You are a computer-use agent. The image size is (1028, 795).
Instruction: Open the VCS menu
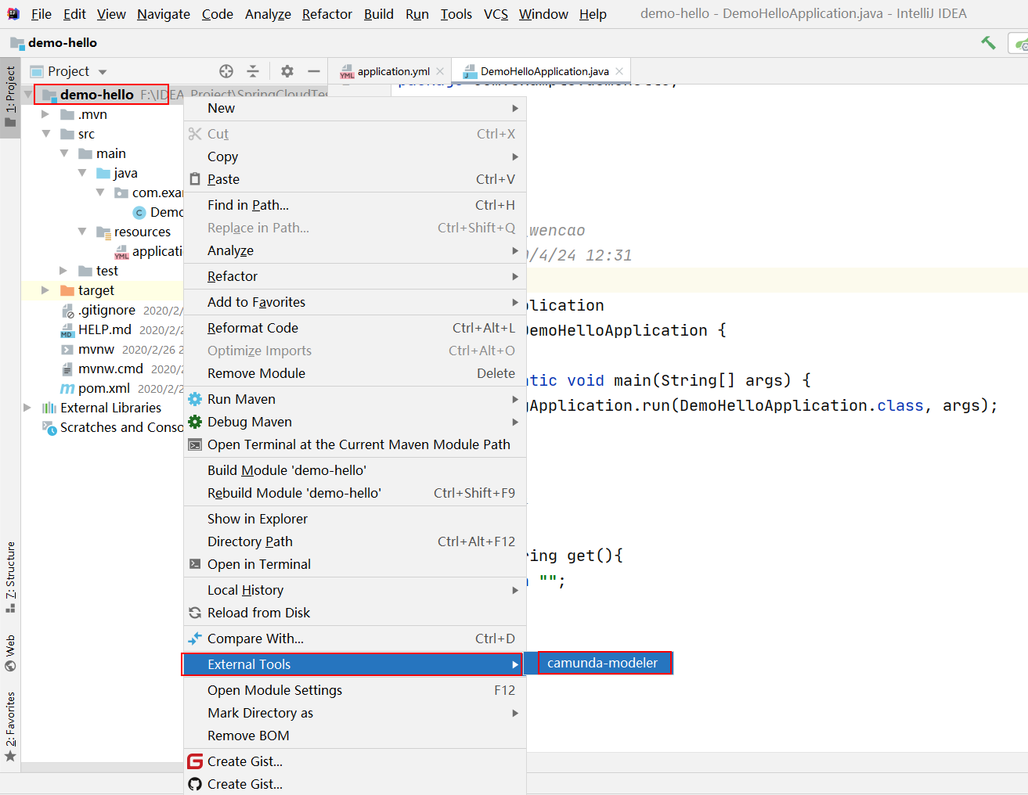tap(496, 14)
